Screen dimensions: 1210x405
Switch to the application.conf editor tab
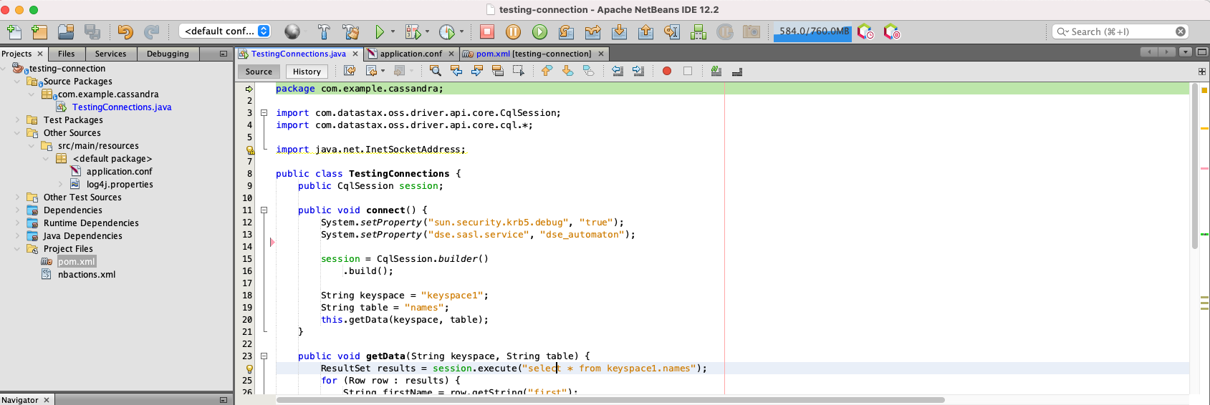click(x=410, y=54)
